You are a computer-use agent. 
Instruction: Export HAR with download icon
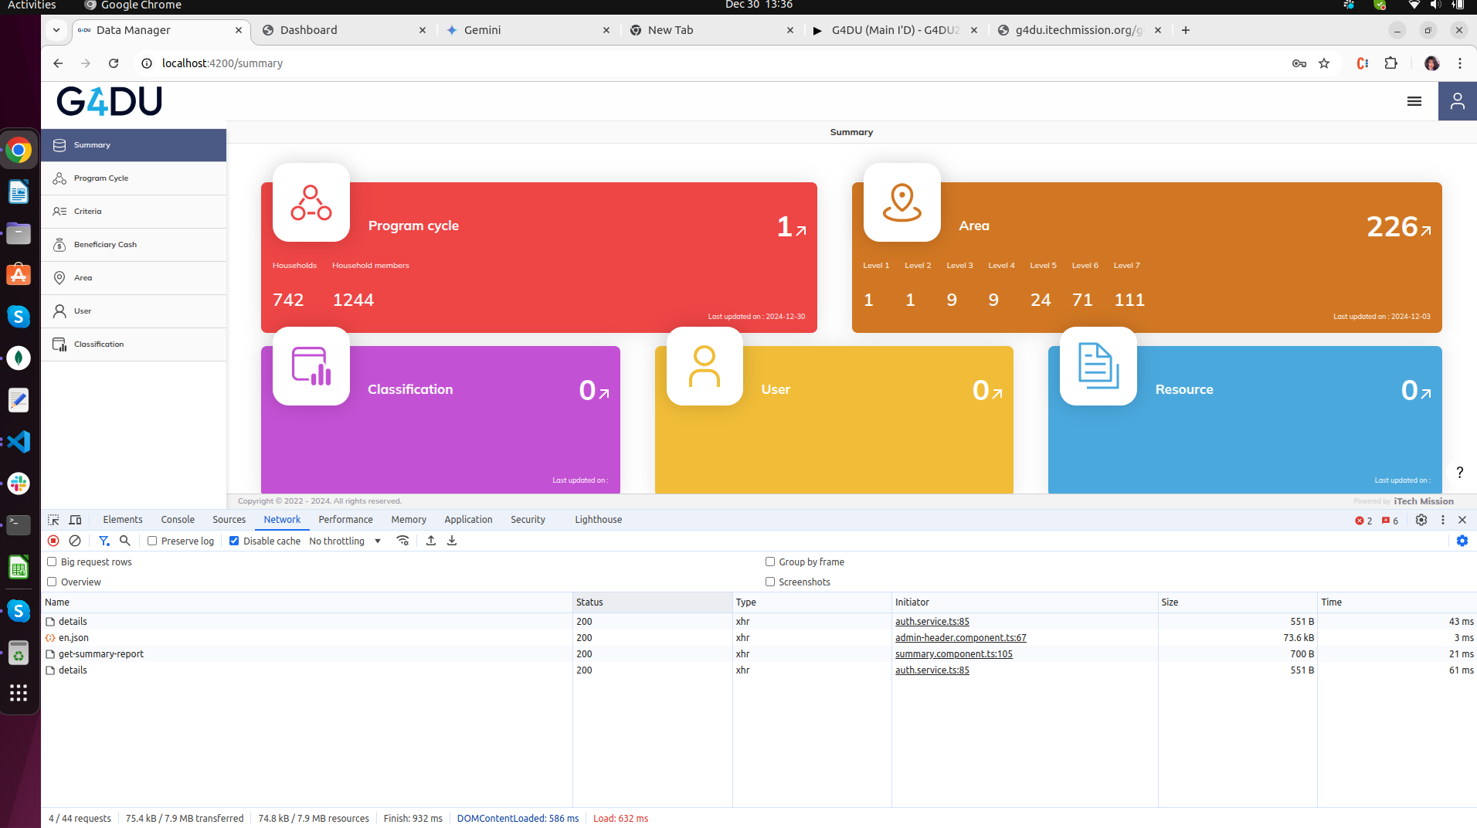(x=452, y=541)
